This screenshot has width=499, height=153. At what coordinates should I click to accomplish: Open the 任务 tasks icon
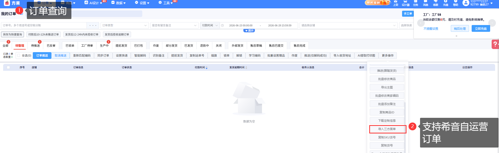click(416, 3)
